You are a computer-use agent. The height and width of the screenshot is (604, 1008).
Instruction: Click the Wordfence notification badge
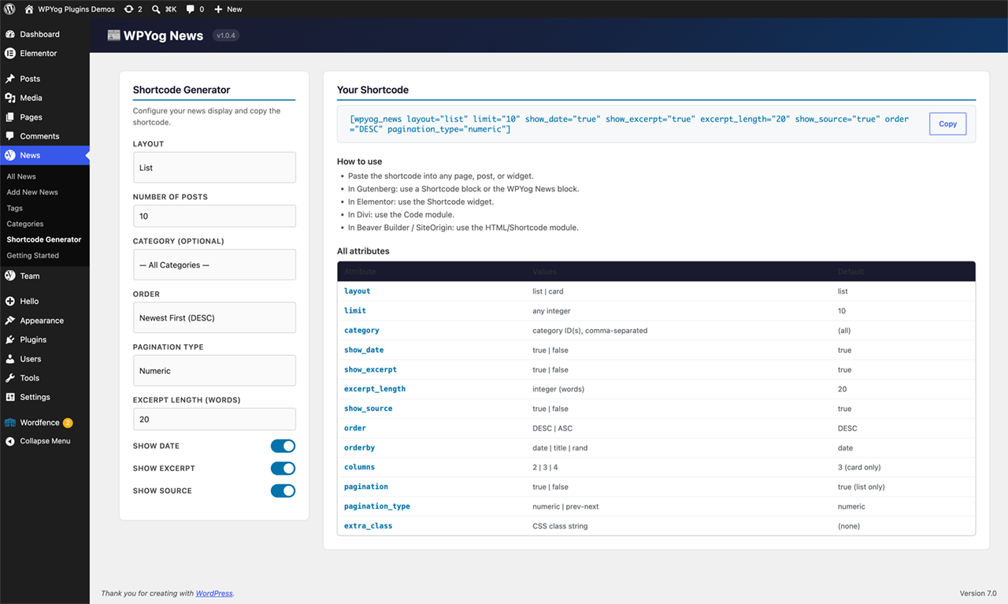pos(68,423)
